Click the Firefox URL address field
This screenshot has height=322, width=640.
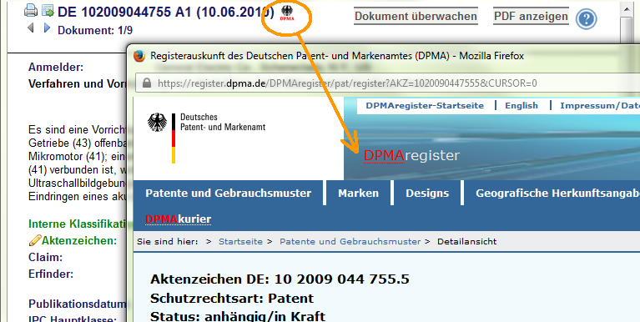coord(388,83)
